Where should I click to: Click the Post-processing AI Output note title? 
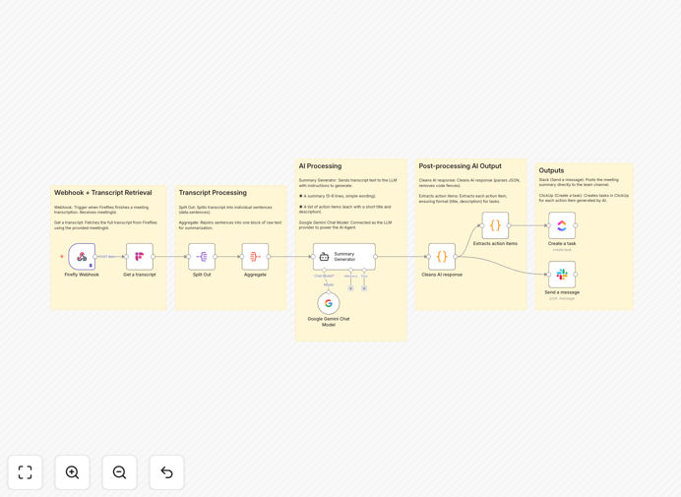pos(460,166)
